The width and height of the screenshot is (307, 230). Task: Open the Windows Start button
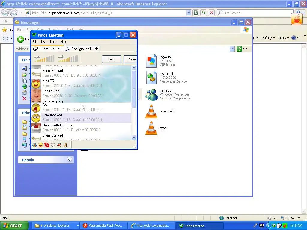14,226
